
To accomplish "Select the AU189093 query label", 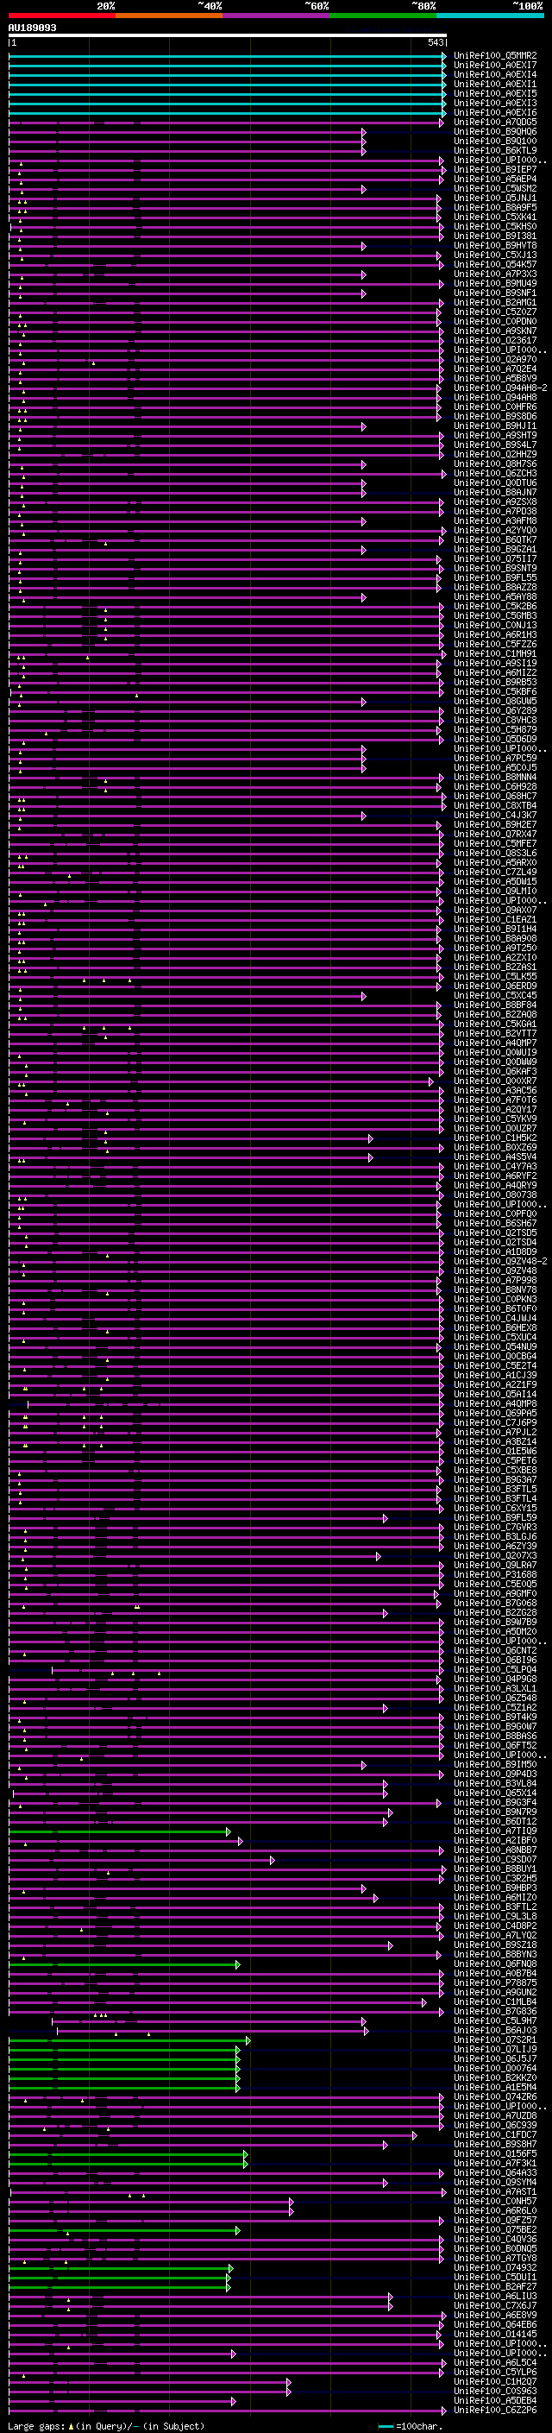I will pos(32,28).
